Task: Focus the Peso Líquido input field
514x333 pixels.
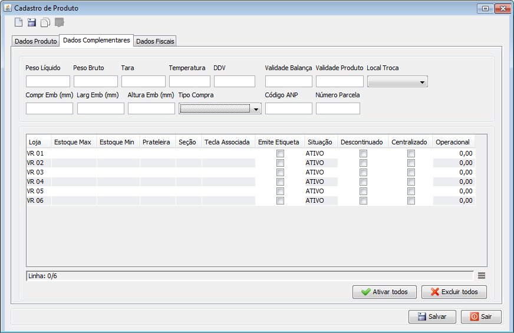Action: 48,81
